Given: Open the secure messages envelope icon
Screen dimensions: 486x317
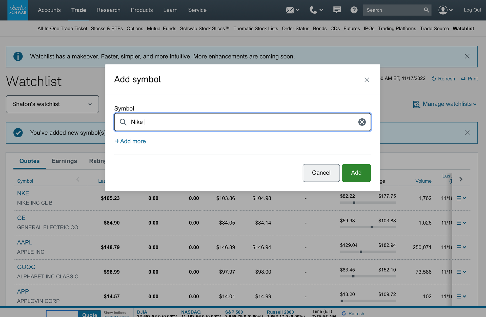Looking at the screenshot, I should tap(290, 10).
